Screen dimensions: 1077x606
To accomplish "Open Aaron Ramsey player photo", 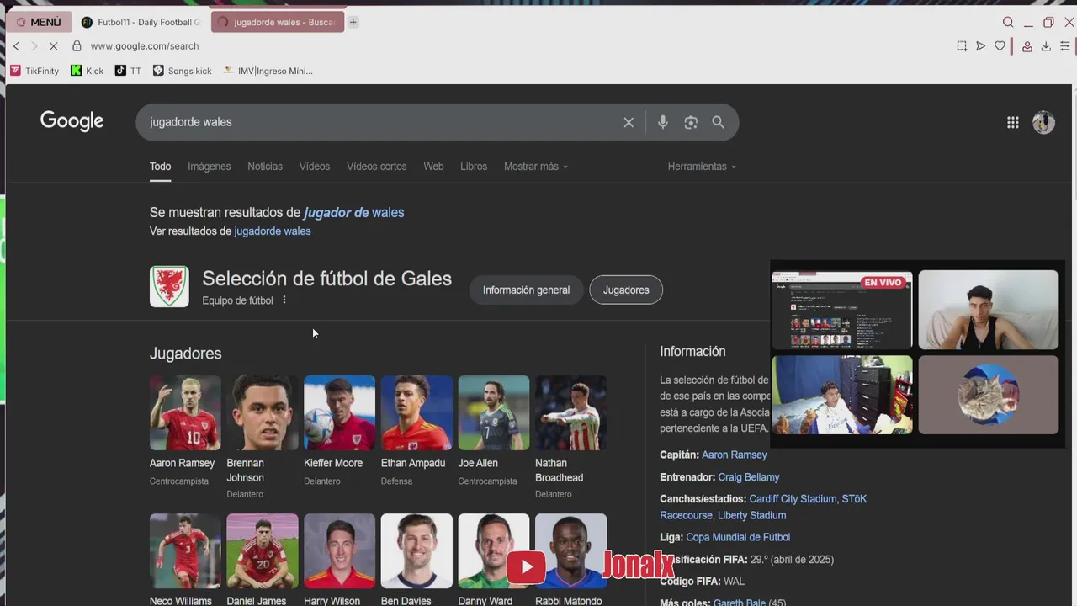I will (x=185, y=412).
